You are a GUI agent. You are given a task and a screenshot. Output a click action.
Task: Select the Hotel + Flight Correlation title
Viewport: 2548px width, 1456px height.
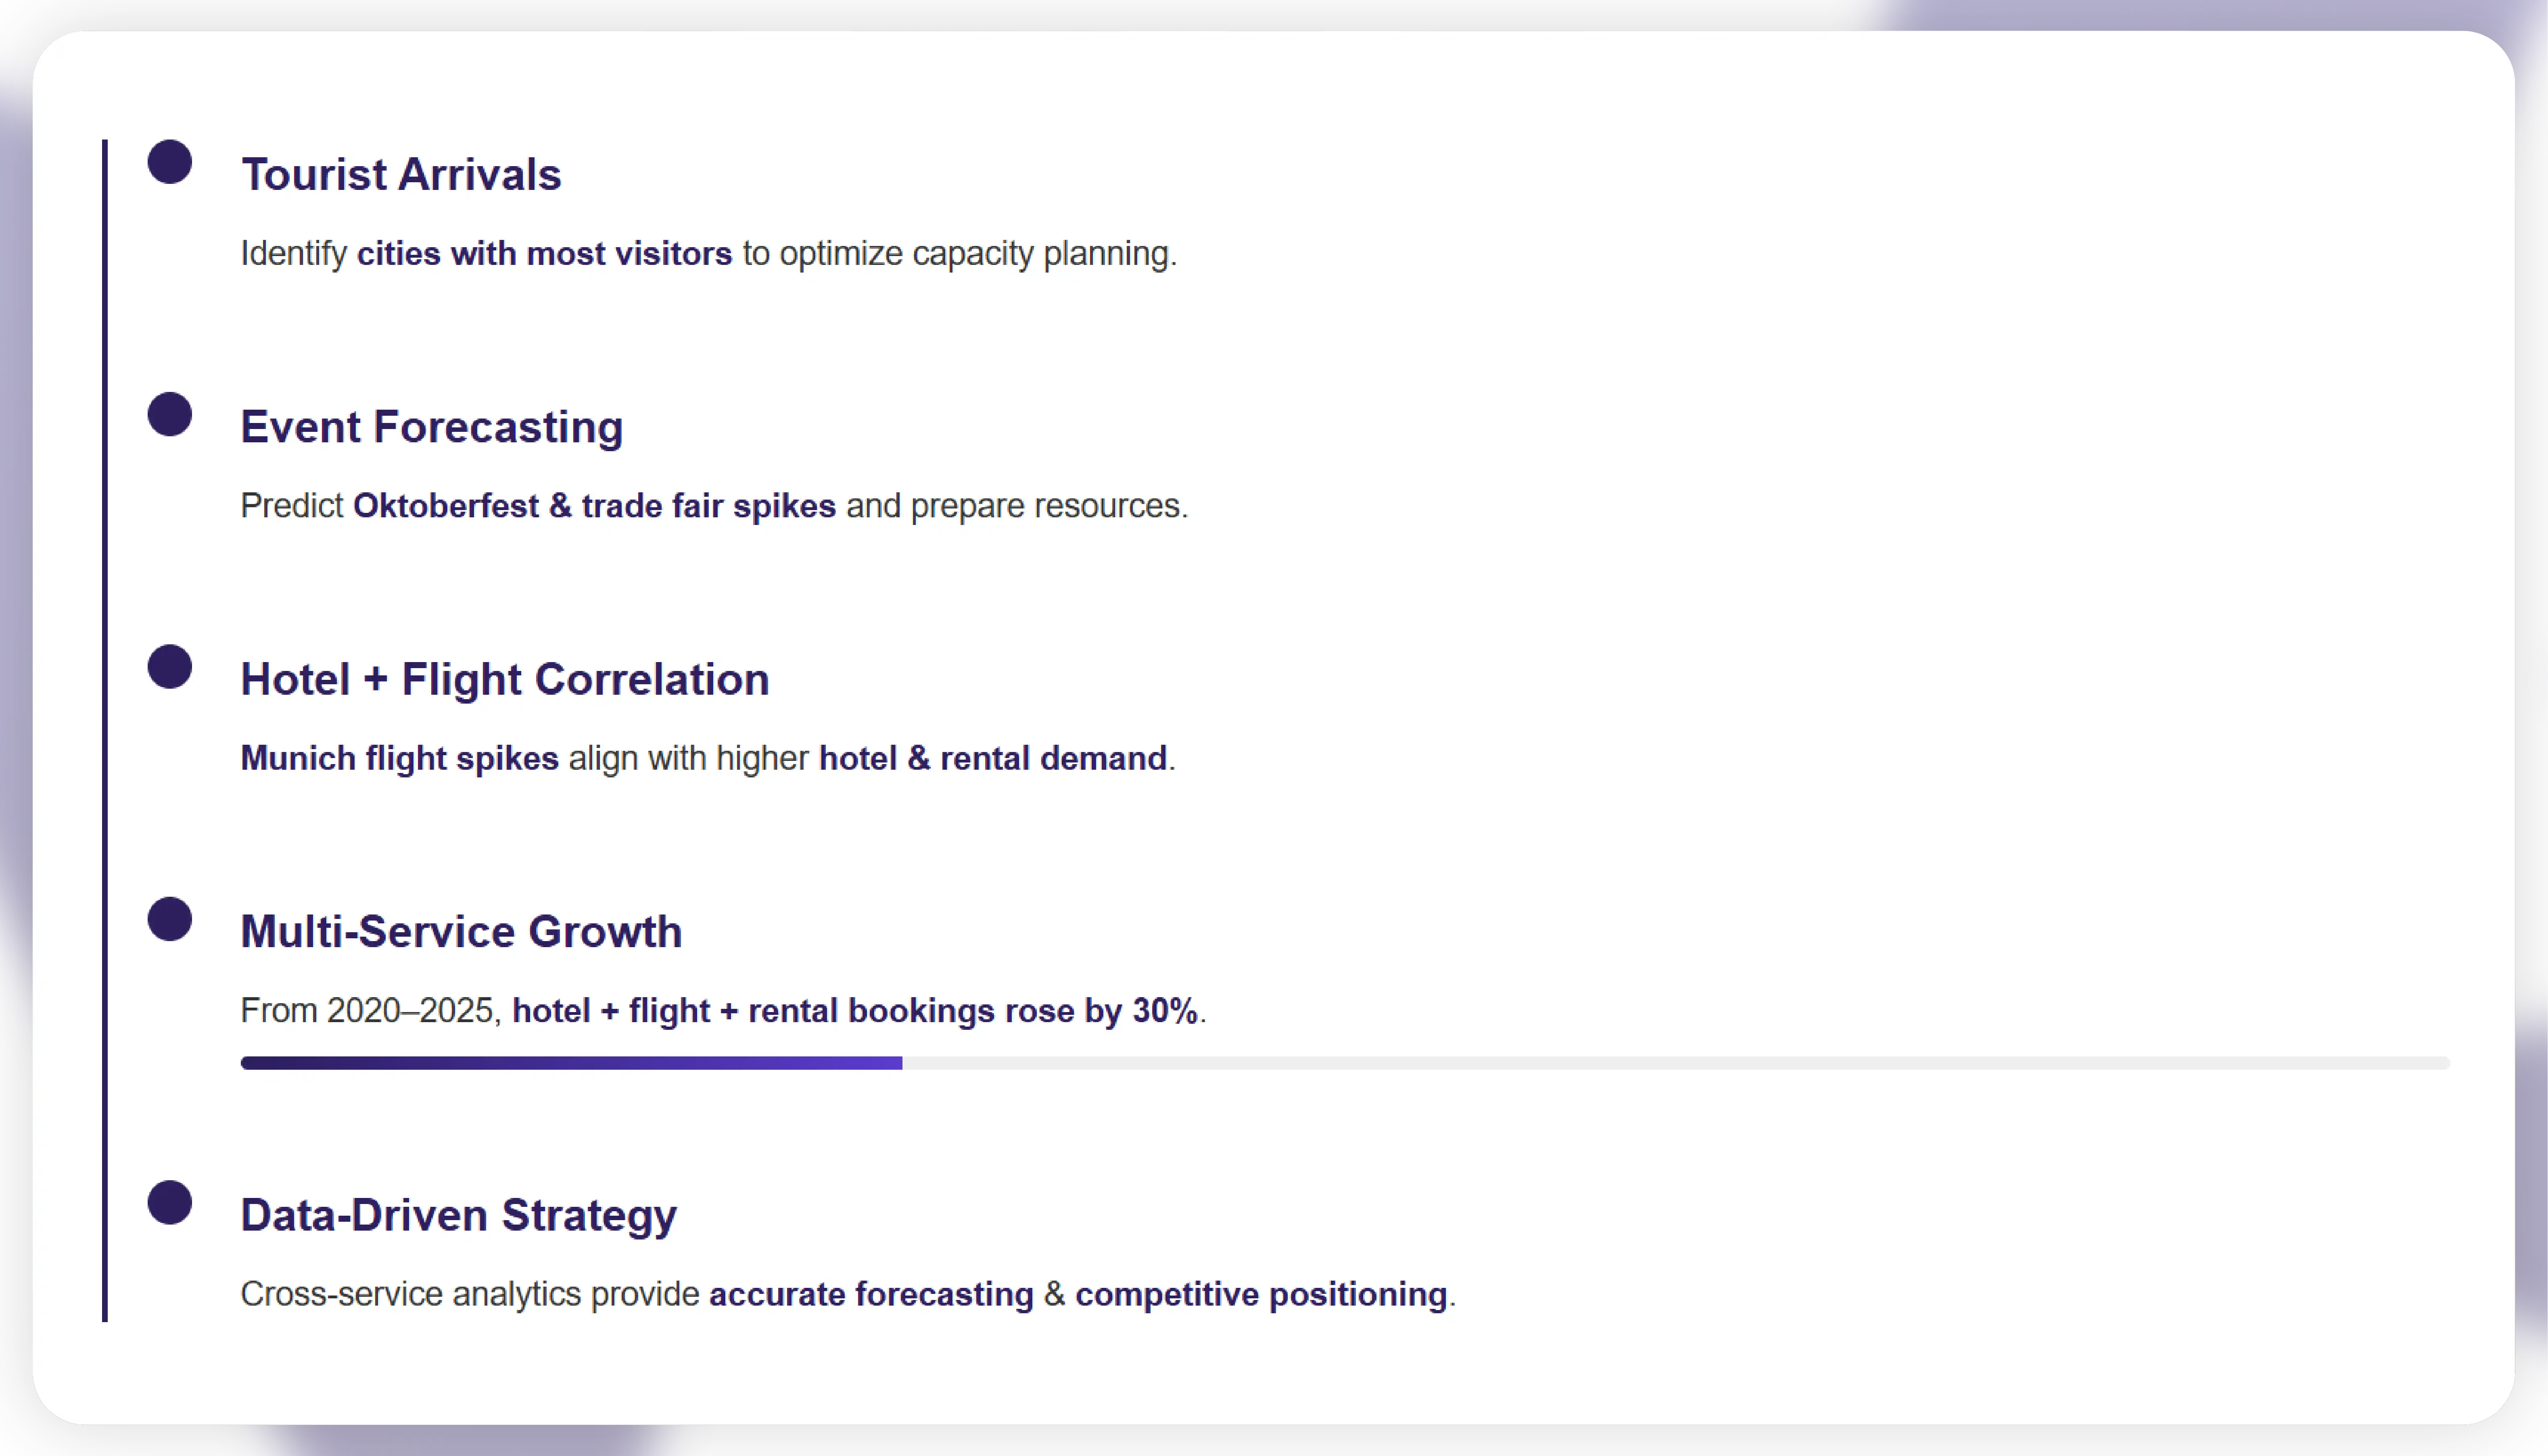504,680
